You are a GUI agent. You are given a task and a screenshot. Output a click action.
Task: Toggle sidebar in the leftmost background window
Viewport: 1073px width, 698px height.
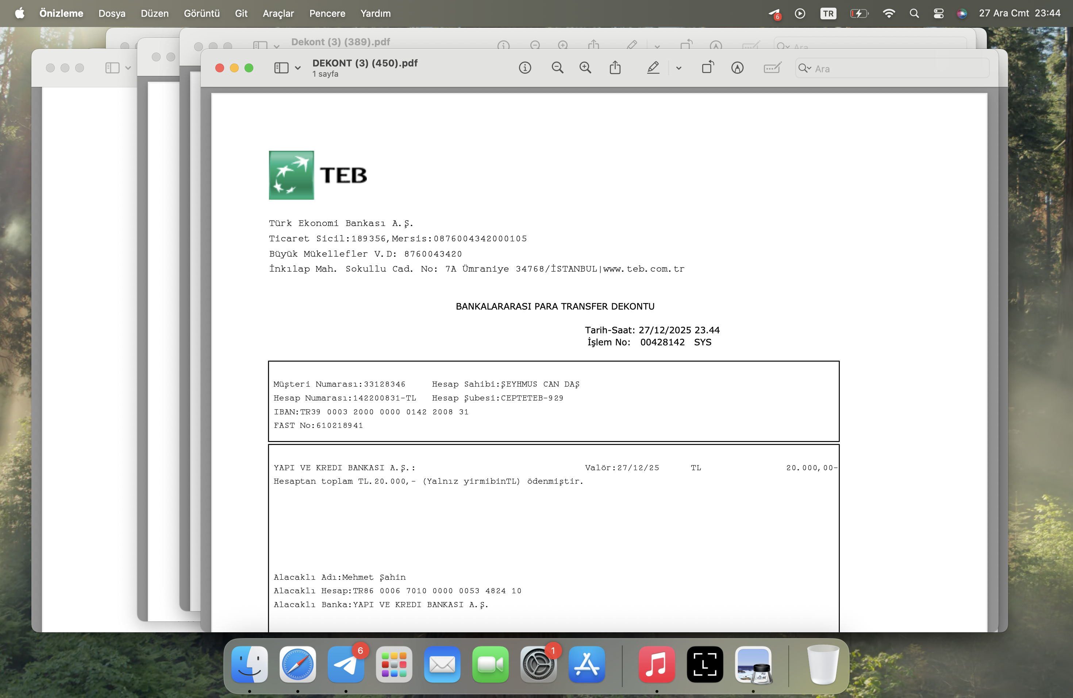click(112, 68)
